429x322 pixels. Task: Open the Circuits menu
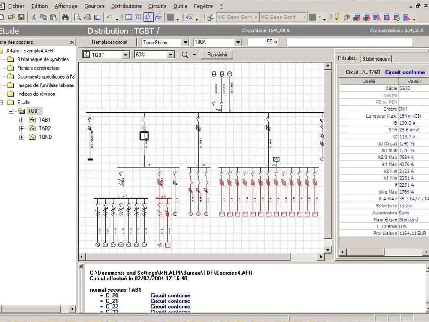[x=157, y=6]
